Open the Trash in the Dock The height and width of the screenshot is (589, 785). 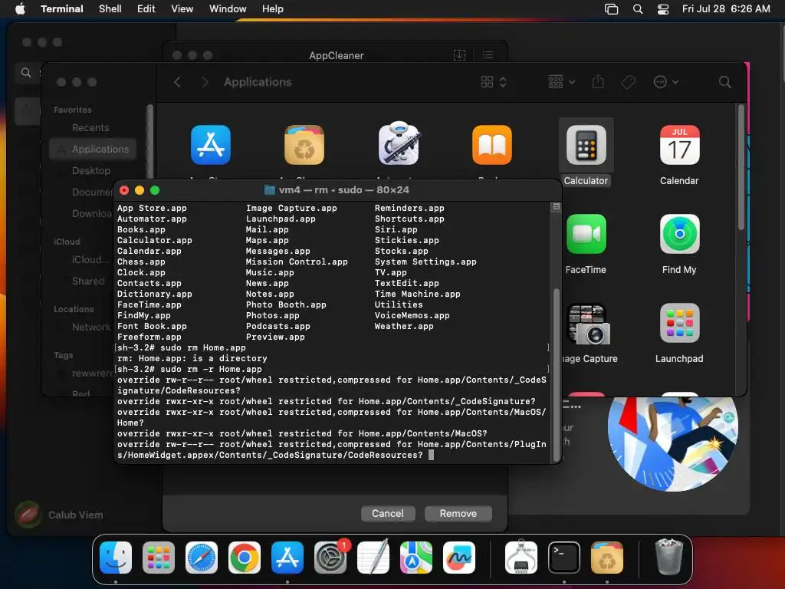pyautogui.click(x=669, y=557)
